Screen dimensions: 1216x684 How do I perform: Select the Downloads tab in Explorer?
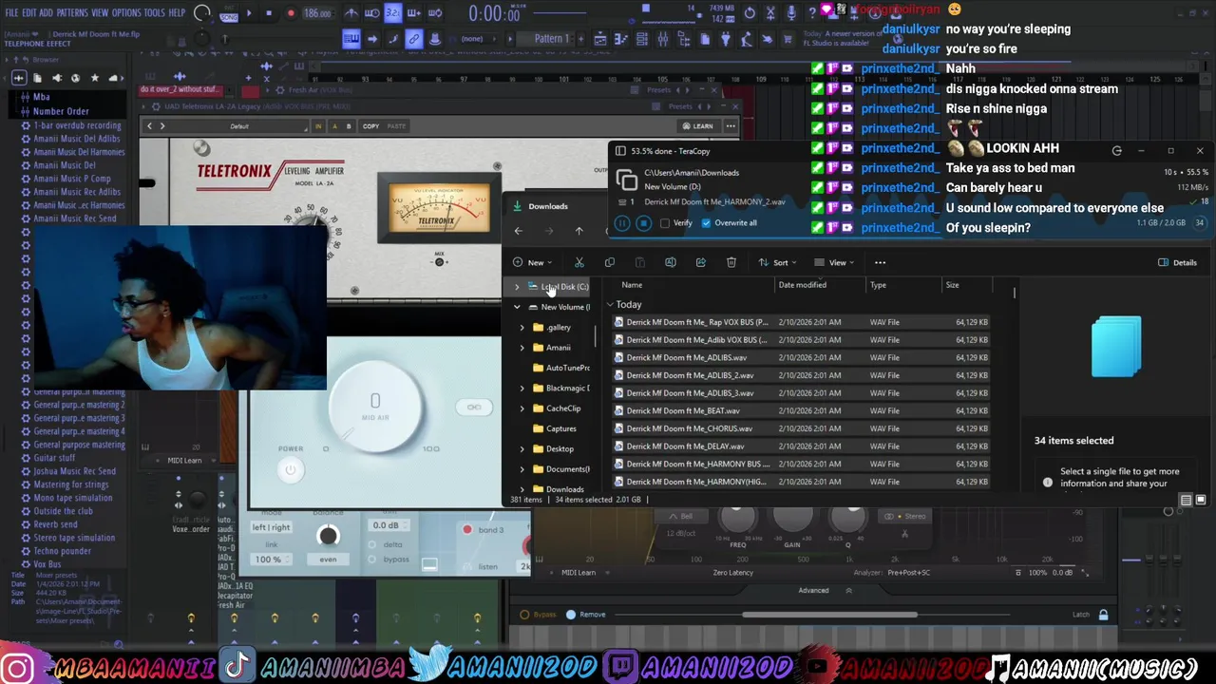pyautogui.click(x=548, y=206)
